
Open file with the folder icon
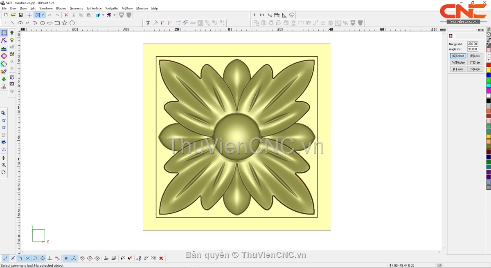(x=13, y=15)
